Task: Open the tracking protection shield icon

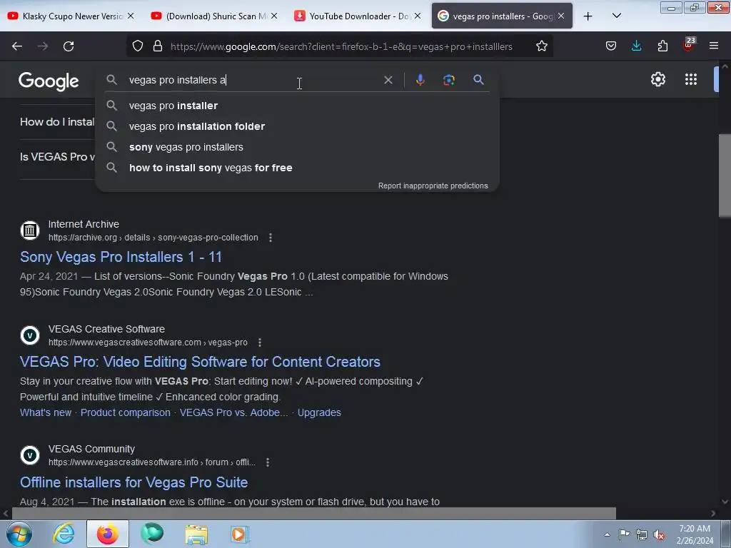Action: (138, 46)
